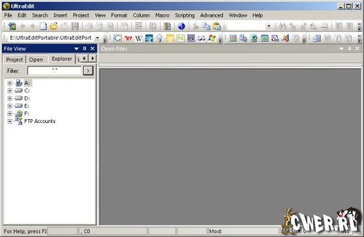Click the light bulb icon
The width and height of the screenshot is (364, 237).
pos(159,38)
